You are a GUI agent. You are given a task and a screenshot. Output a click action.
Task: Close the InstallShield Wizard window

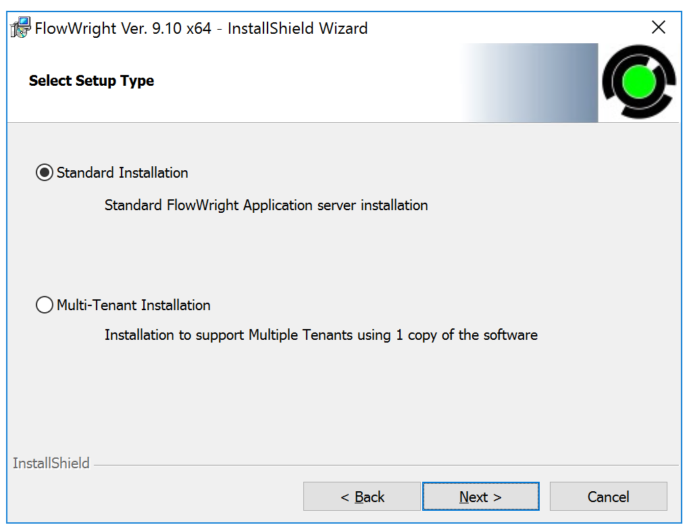click(659, 27)
